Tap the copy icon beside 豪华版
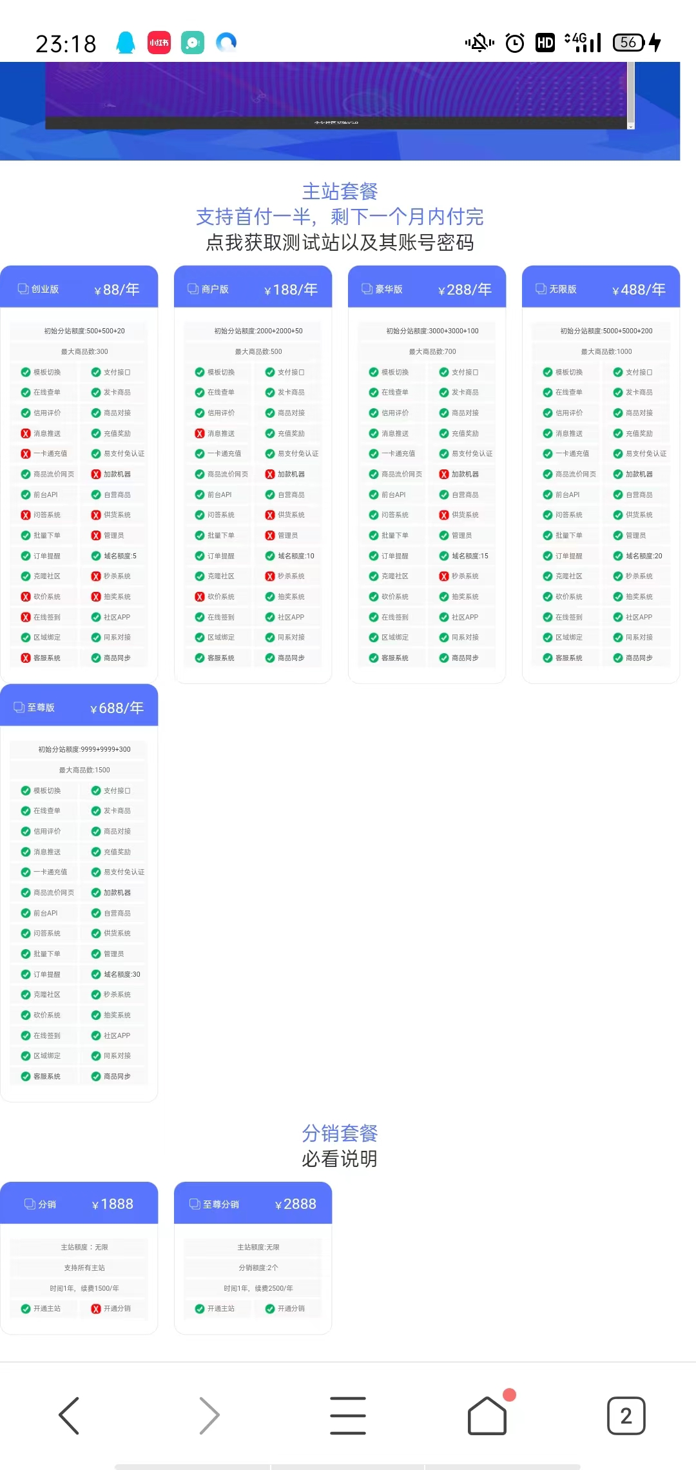This screenshot has height=1470, width=696. 367,289
